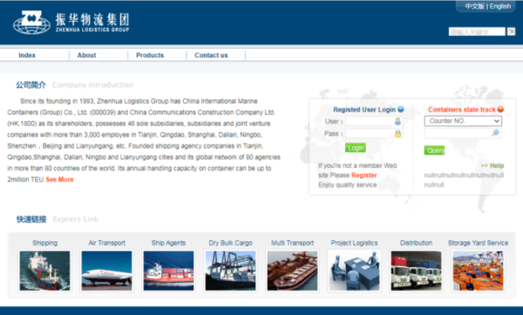Focus the keyword search input field
The image size is (523, 315).
coord(477,31)
